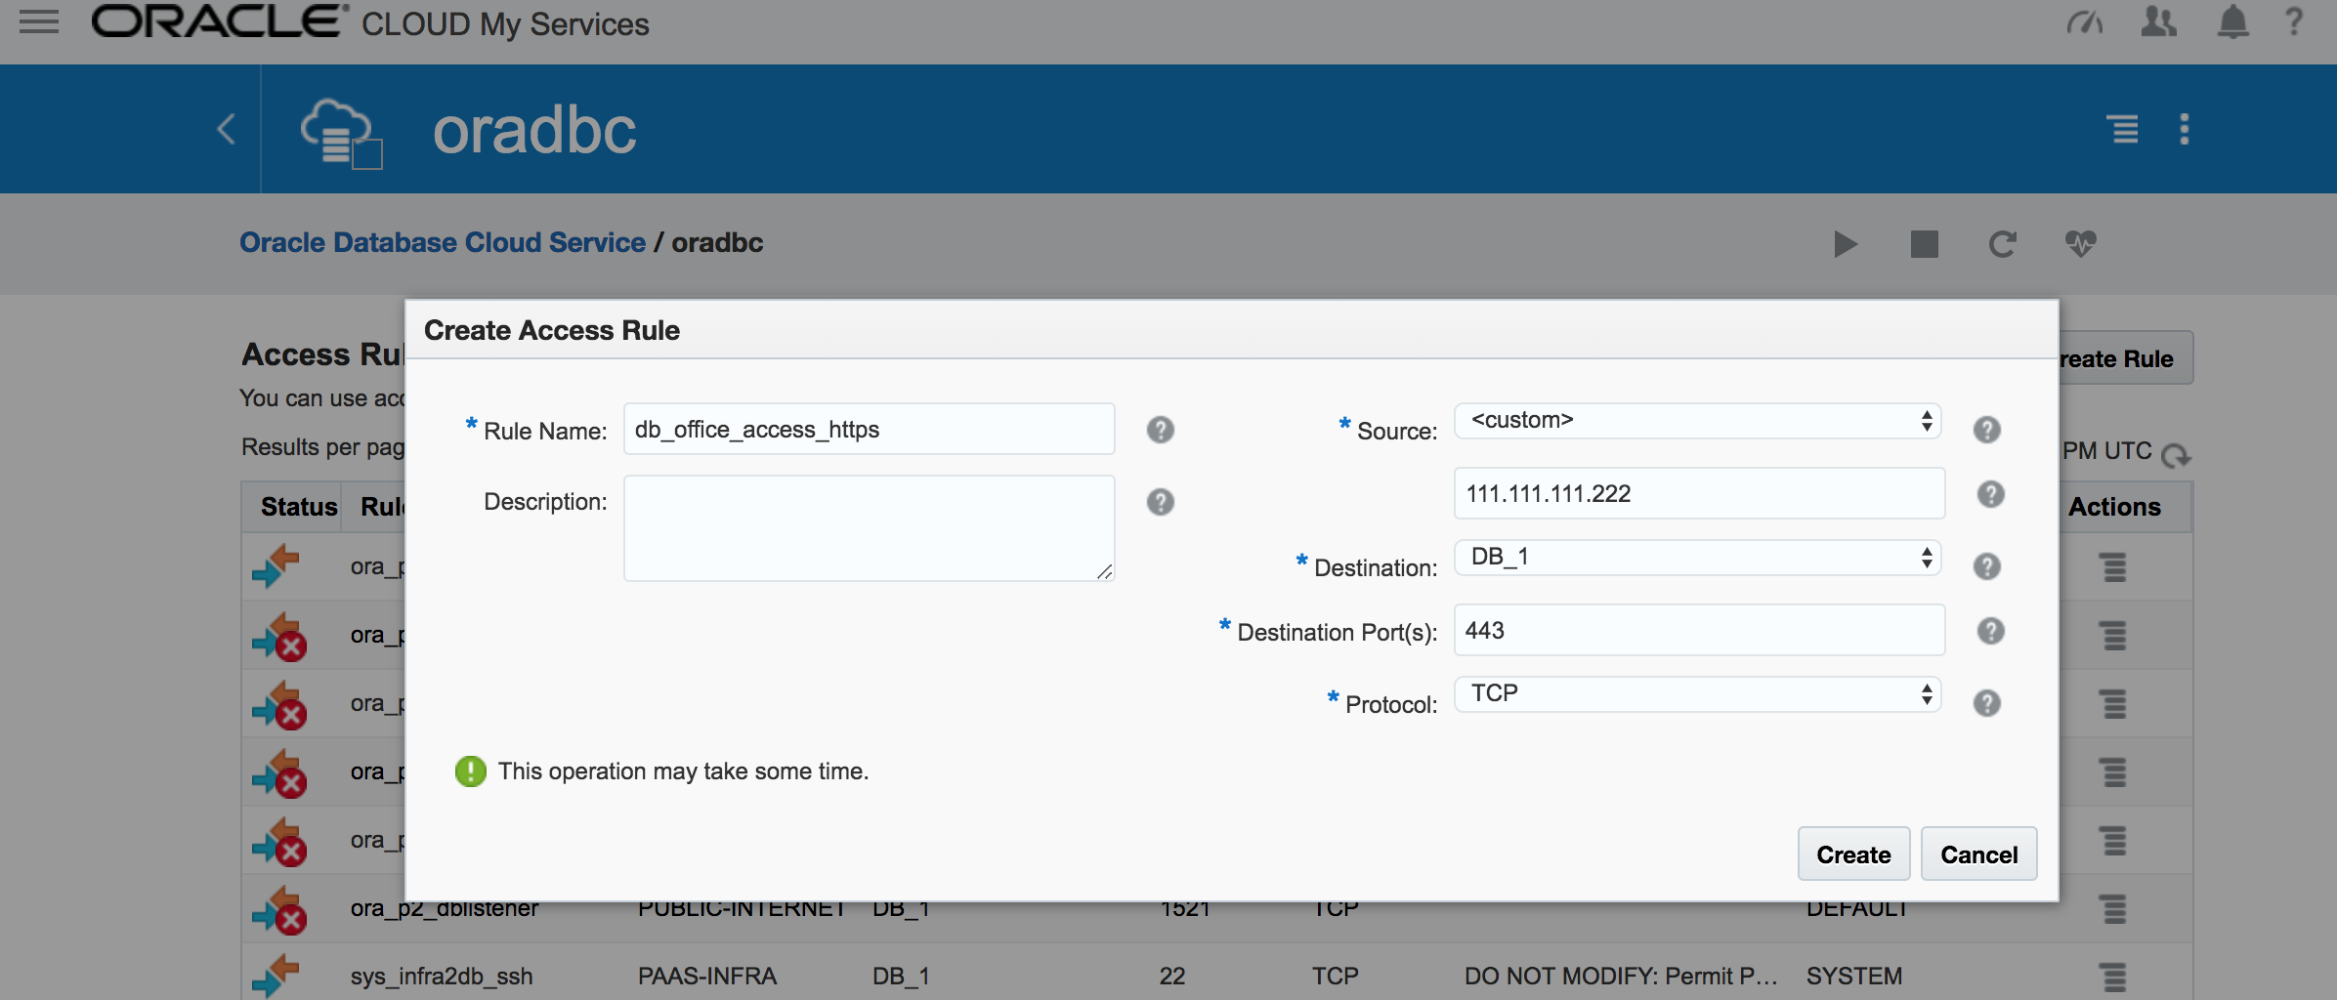Click the Rule Name input field
Screen dimensions: 2337x1000
click(x=869, y=430)
